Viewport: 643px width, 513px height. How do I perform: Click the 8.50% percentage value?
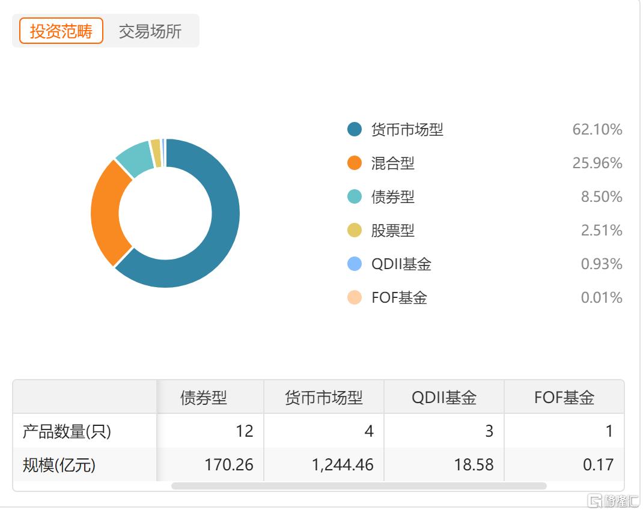[x=602, y=197]
